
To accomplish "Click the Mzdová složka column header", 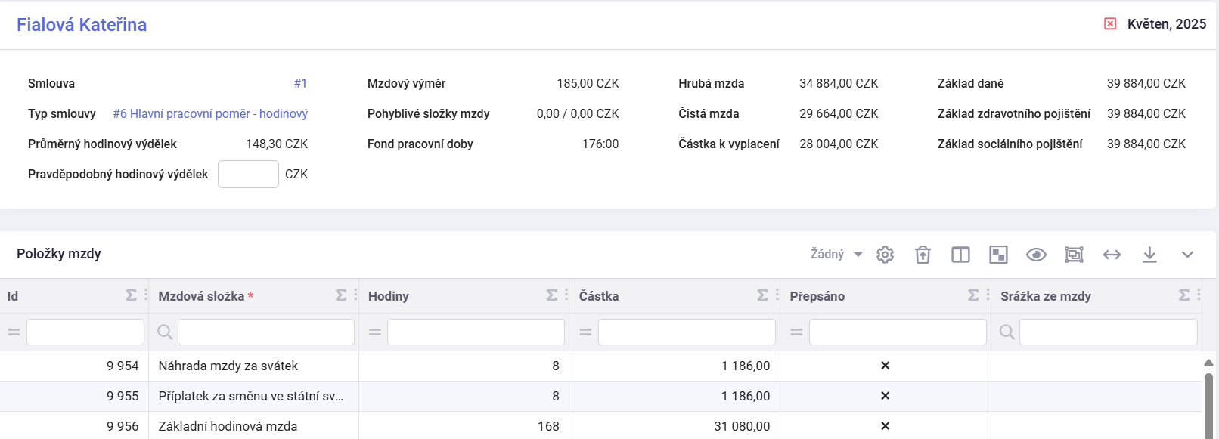I will pos(201,296).
